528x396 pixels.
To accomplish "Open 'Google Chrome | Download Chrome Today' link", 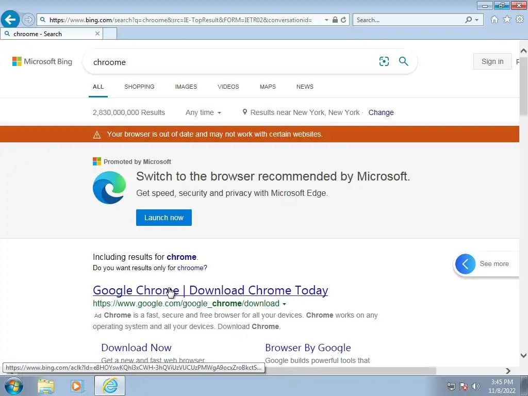I will [210, 290].
